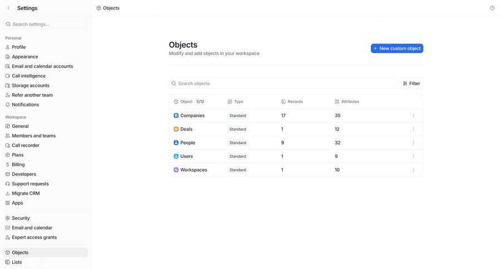Open the People object row

tap(296, 143)
